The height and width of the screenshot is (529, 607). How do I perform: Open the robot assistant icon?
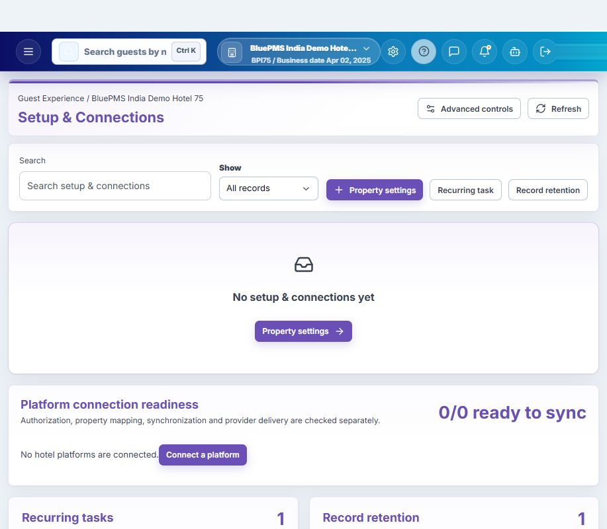click(x=515, y=52)
